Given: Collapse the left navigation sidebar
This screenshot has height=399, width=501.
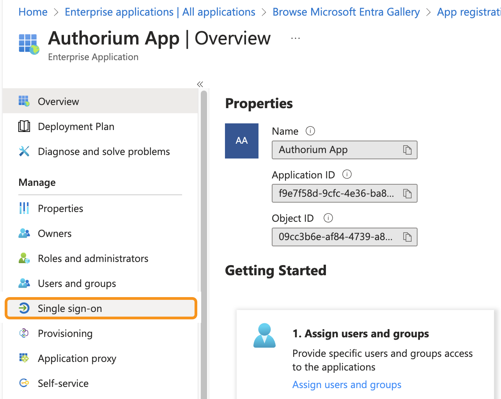Looking at the screenshot, I should point(200,84).
